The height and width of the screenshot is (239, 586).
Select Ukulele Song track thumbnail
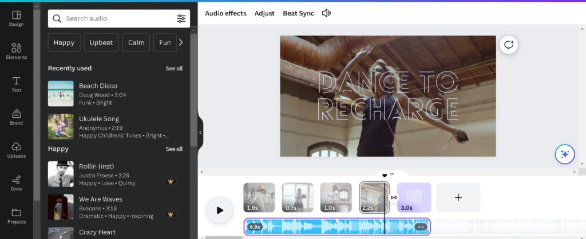(x=61, y=126)
